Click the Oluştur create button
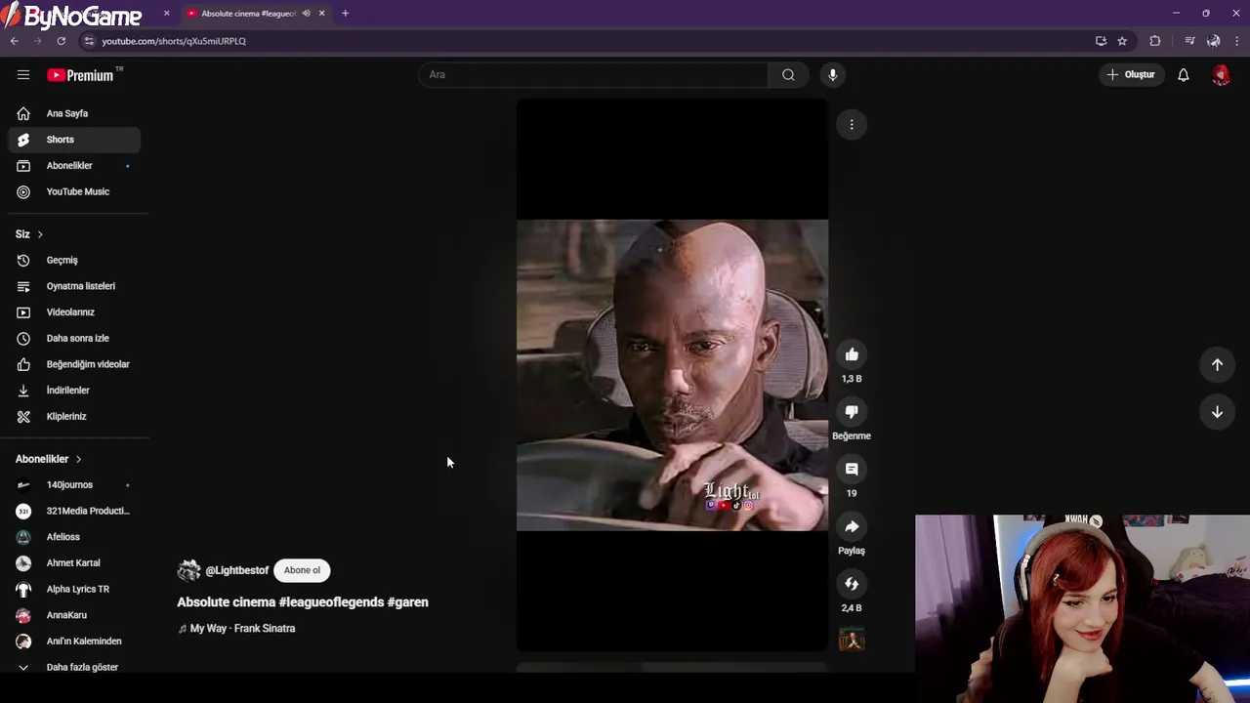This screenshot has height=703, width=1250. (1131, 75)
